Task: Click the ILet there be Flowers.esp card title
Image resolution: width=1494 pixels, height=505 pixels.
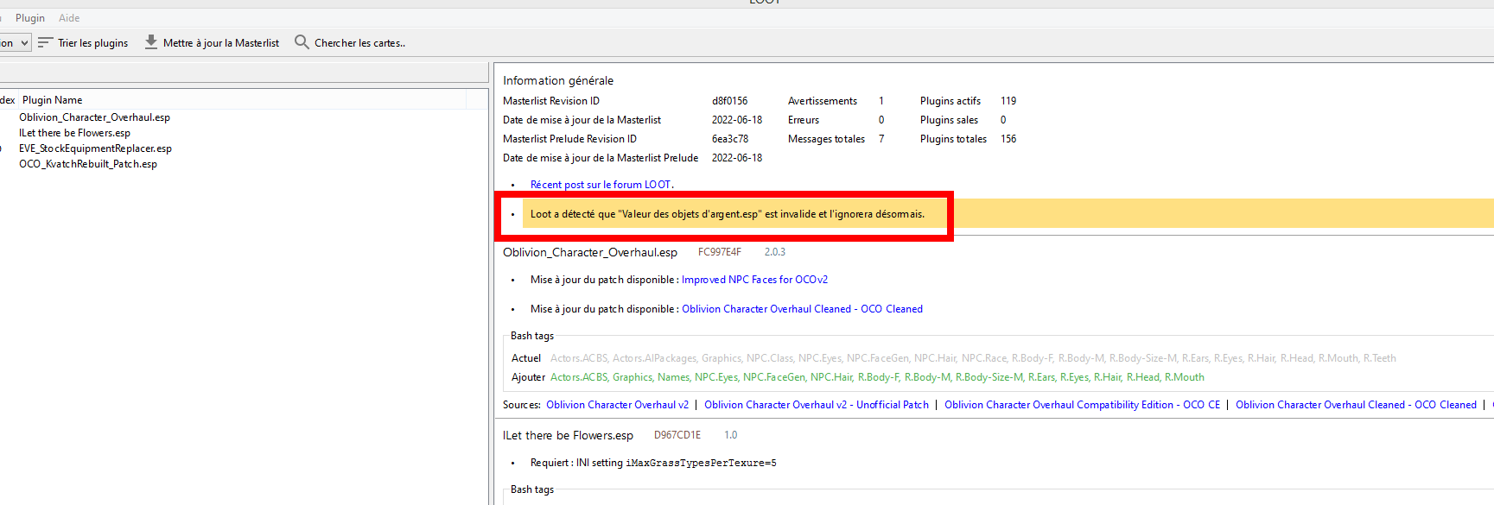Action: (568, 436)
